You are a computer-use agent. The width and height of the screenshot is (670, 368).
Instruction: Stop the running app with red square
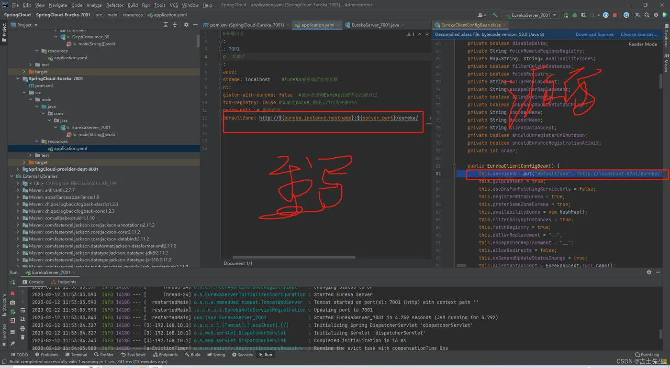tap(615, 15)
